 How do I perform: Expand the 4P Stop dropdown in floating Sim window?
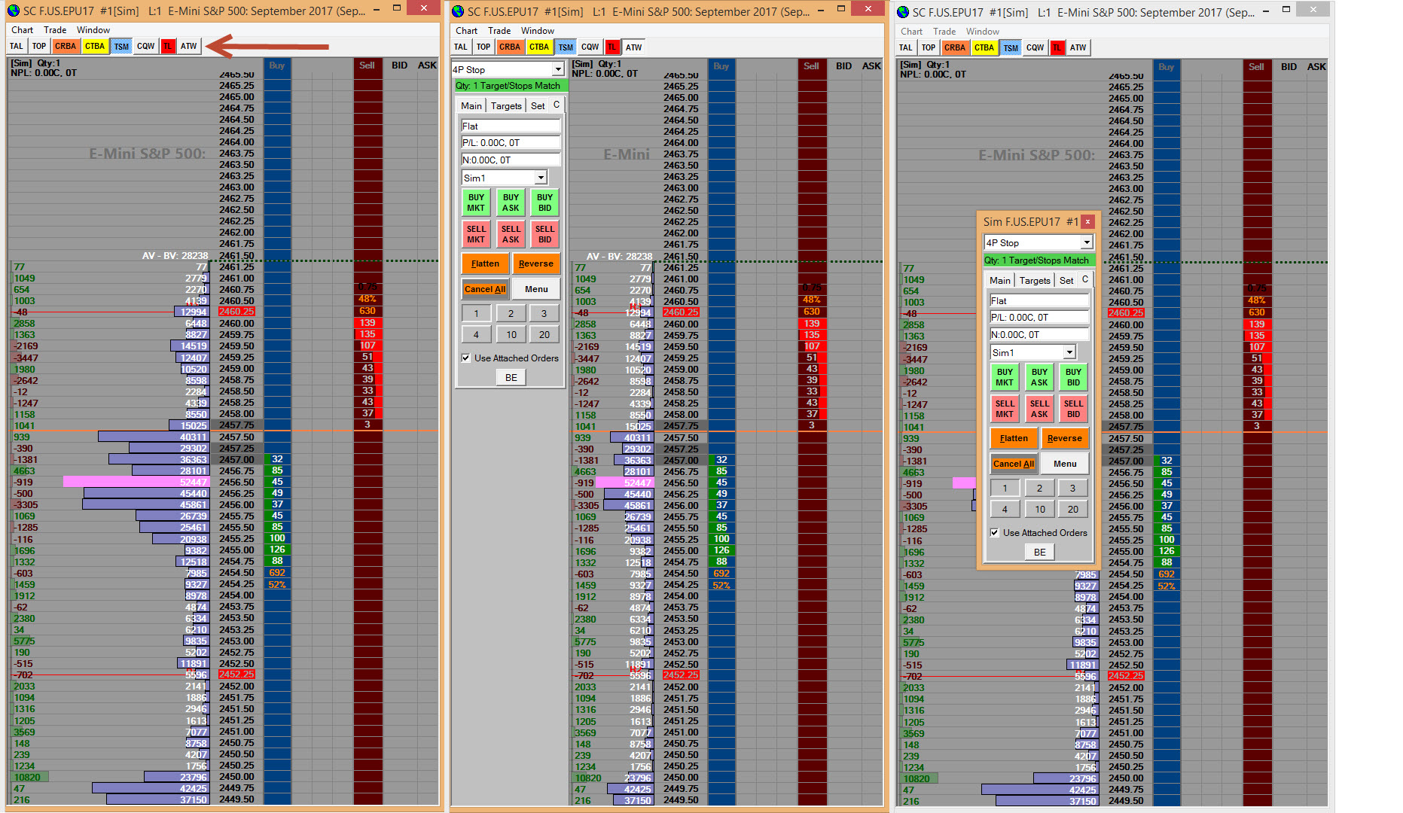1087,242
